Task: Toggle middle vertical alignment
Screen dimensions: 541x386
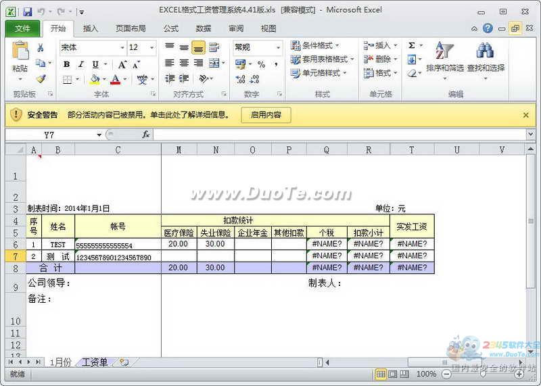Action: click(184, 47)
